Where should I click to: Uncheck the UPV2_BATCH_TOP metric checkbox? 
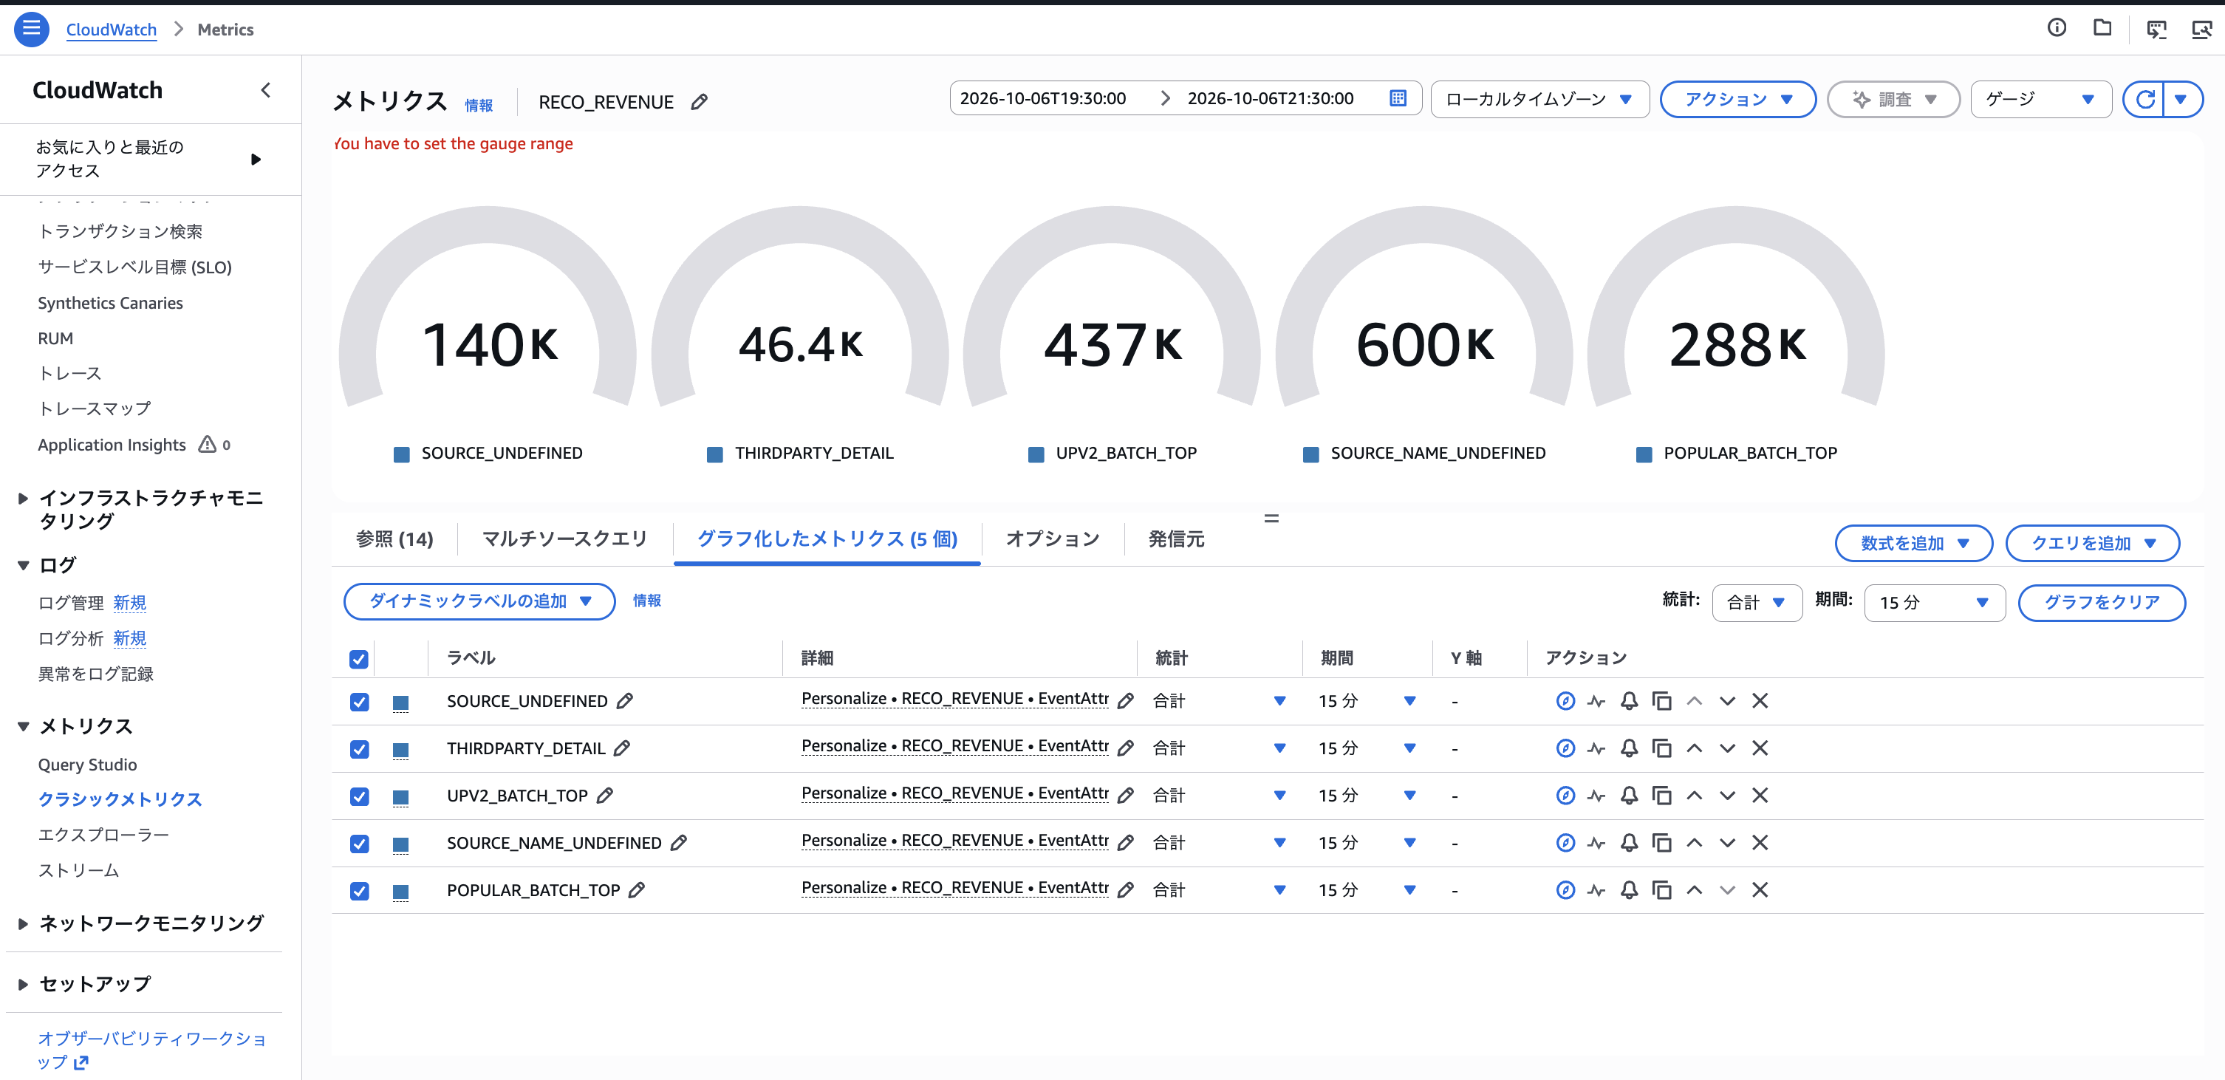coord(359,796)
